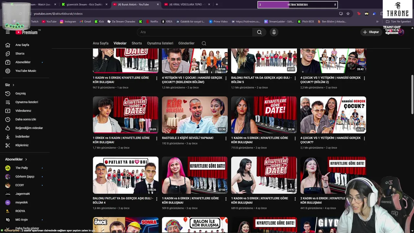Screen dimensions: 414x233
Task: Focus the Ara search input field
Action: click(195, 32)
